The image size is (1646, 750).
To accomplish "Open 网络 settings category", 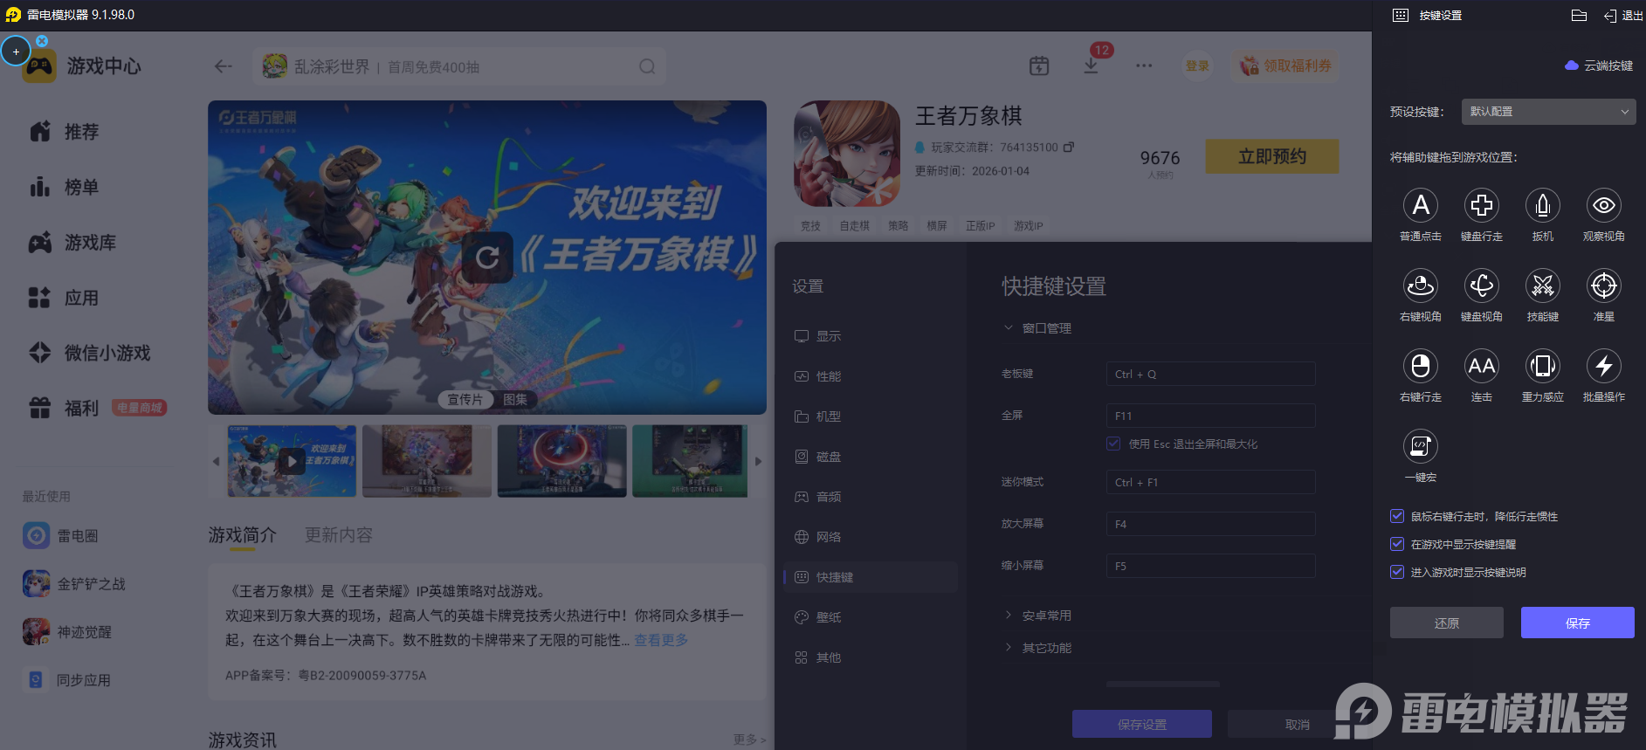I will click(x=871, y=537).
